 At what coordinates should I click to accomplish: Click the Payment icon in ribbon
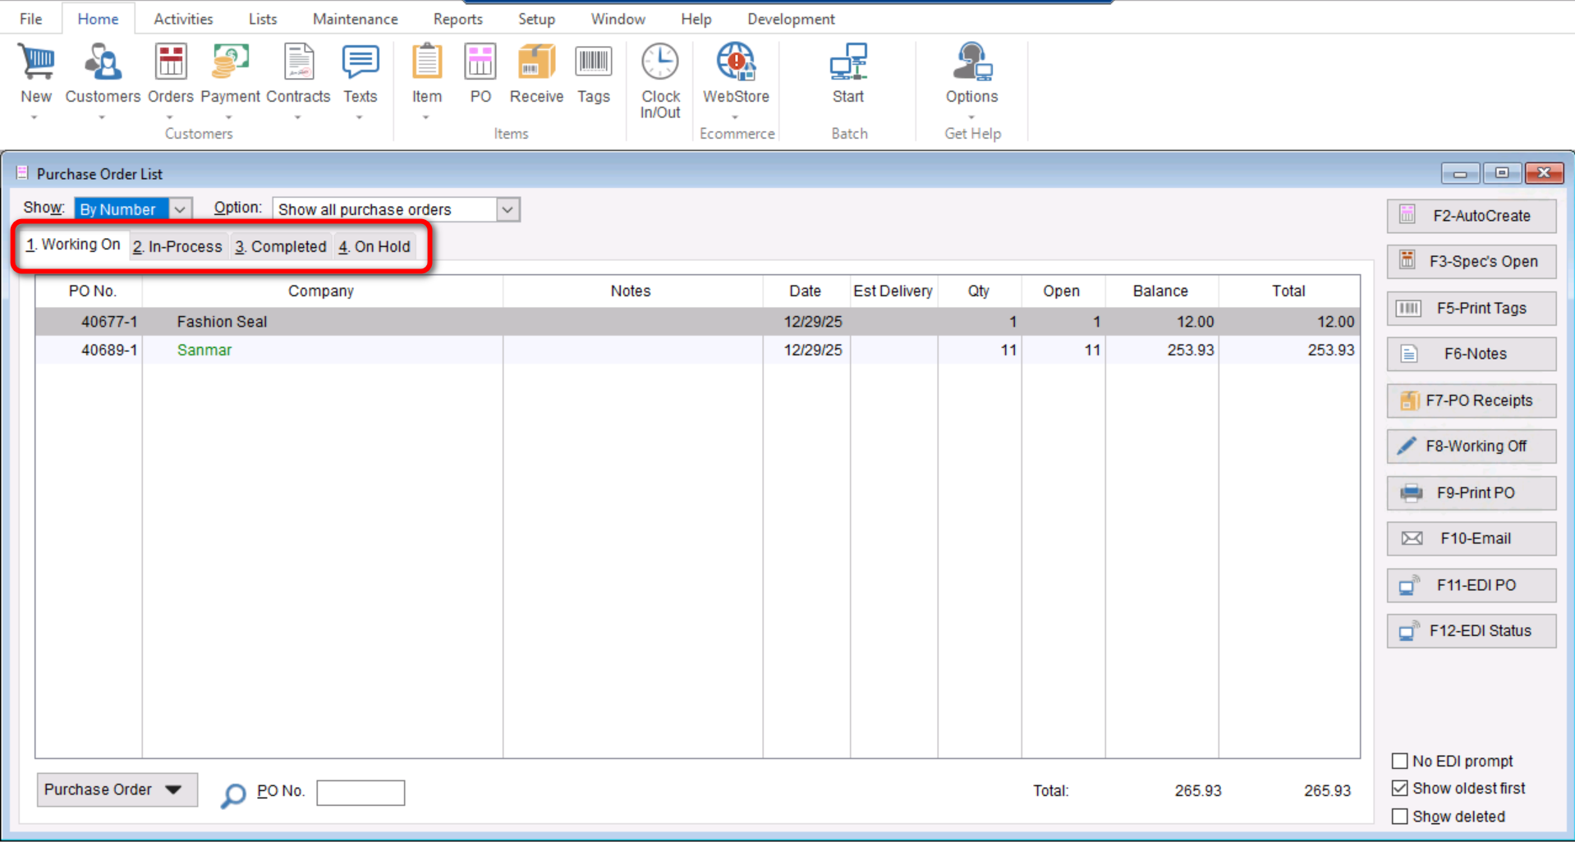pos(230,63)
